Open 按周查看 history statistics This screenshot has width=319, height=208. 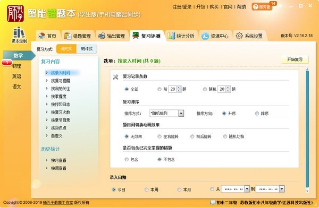(x=58, y=168)
